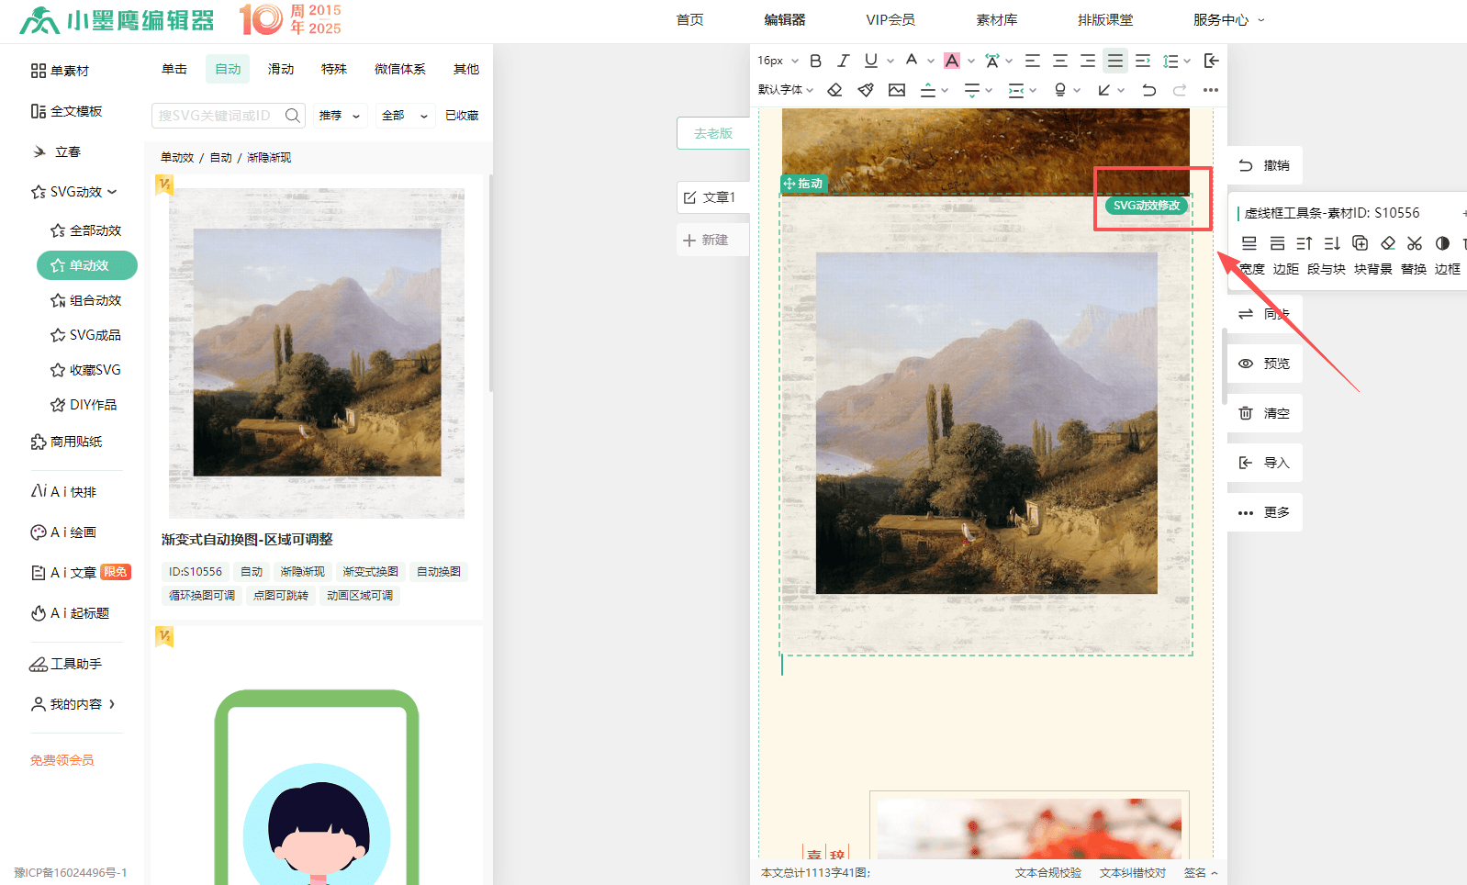
Task: Click the SVG动效修改 button
Action: point(1146,206)
